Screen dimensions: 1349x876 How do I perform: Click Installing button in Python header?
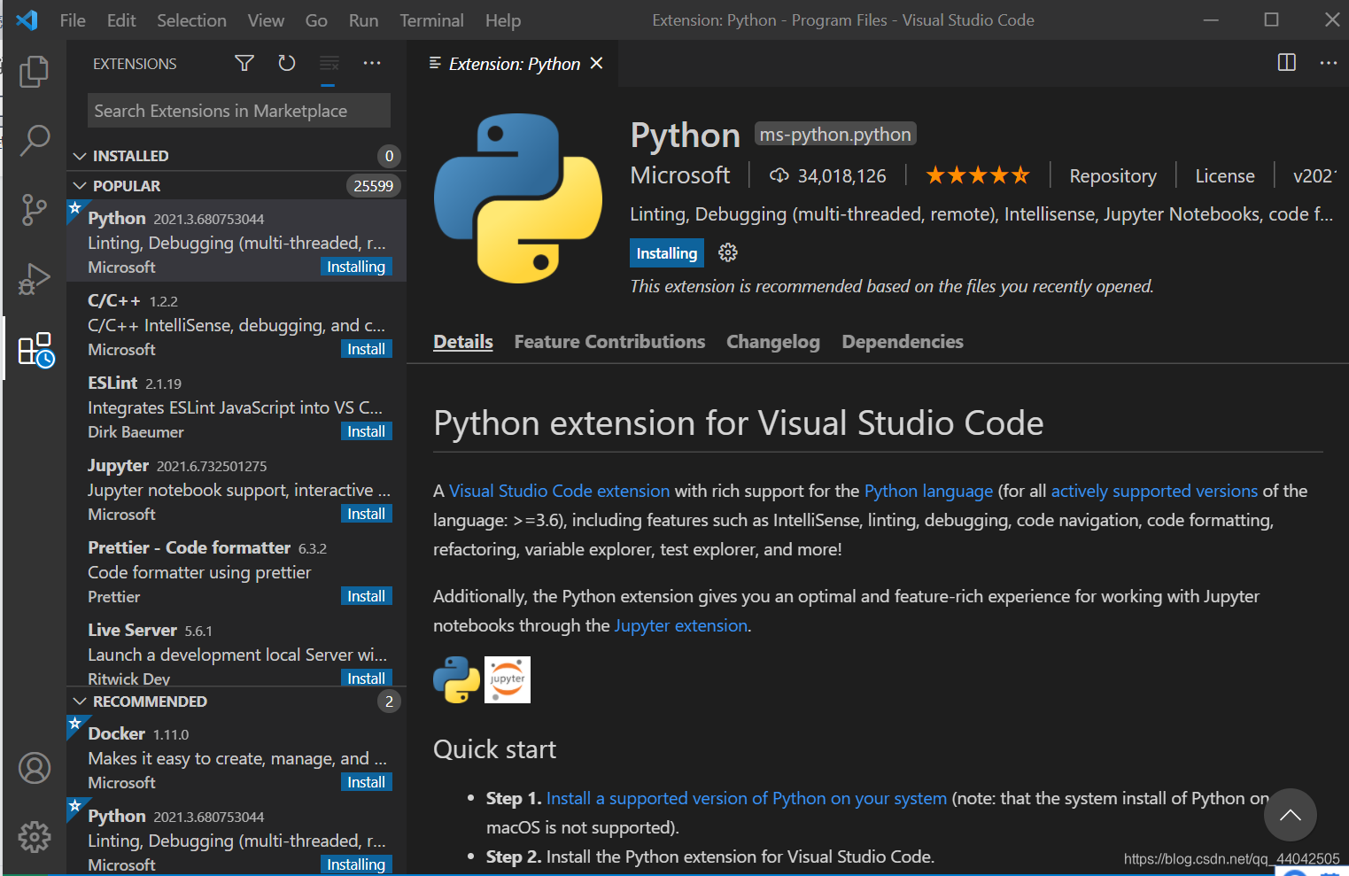click(667, 253)
